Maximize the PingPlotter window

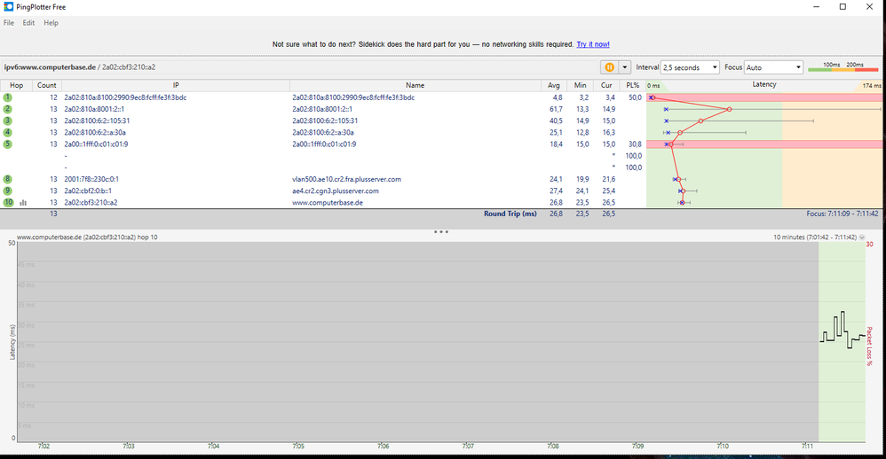[842, 7]
